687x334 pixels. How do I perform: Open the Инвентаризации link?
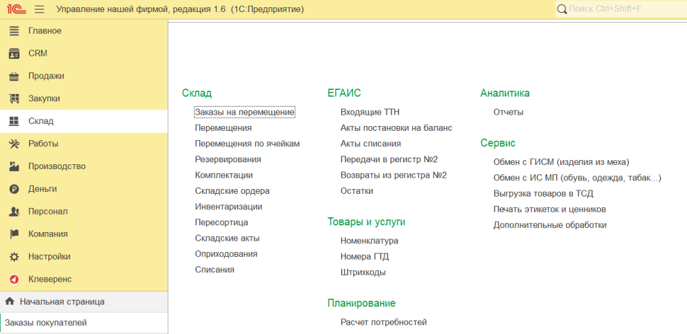click(x=229, y=207)
